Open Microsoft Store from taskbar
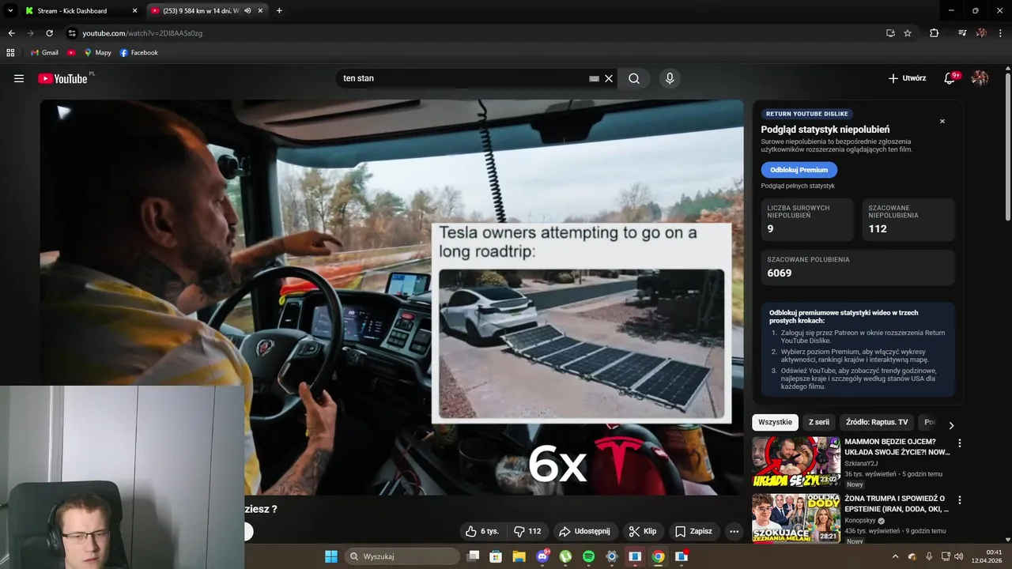Screen dimensions: 1012x569 click(x=496, y=556)
